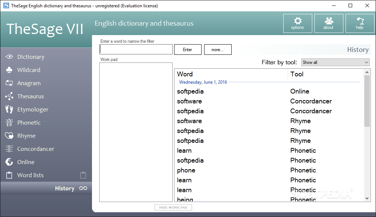Open the Dictionary tool
This screenshot has width=376, height=217.
tap(31, 57)
